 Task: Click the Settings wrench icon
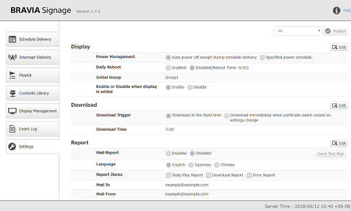point(12,147)
